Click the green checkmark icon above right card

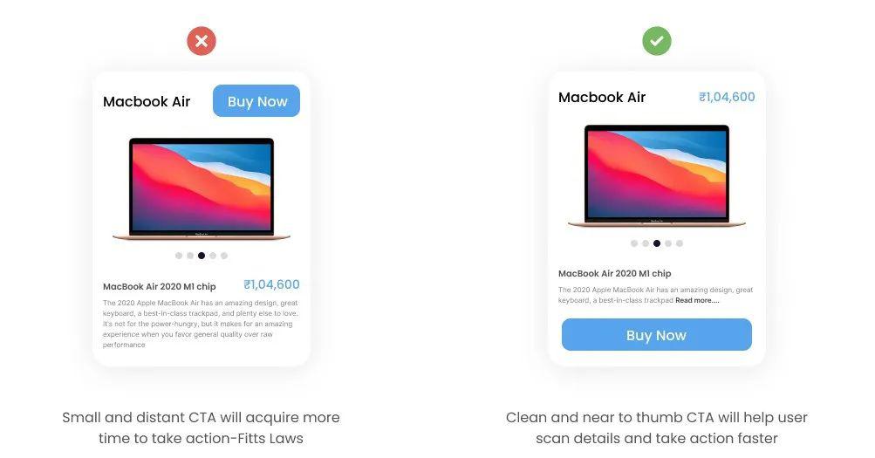[x=657, y=41]
